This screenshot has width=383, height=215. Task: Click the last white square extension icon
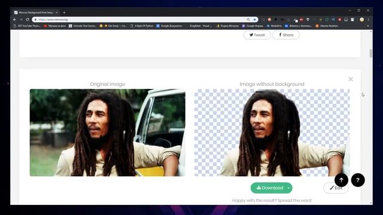pos(352,20)
